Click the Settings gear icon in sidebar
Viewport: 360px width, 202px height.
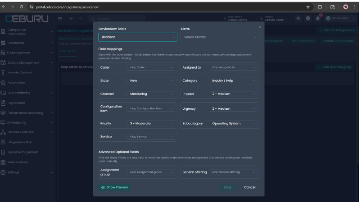pos(3,172)
